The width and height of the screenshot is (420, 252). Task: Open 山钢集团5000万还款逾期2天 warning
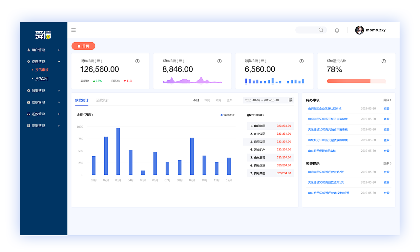(x=326, y=172)
